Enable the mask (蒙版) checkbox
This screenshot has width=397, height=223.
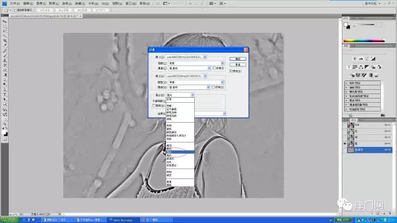[154, 106]
